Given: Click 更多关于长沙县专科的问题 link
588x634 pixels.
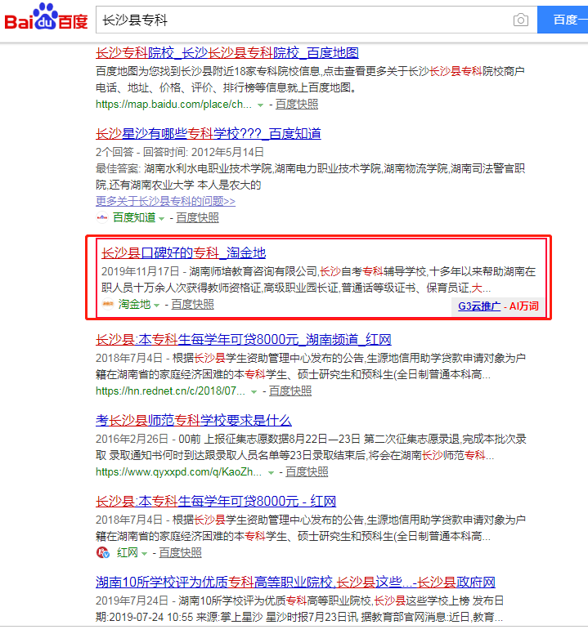Looking at the screenshot, I should point(165,201).
